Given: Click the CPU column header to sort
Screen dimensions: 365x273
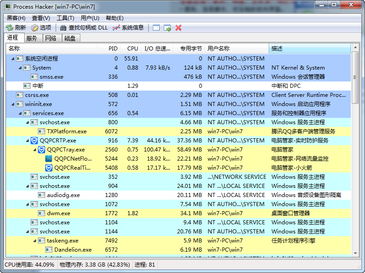Looking at the screenshot, I should click(132, 48).
